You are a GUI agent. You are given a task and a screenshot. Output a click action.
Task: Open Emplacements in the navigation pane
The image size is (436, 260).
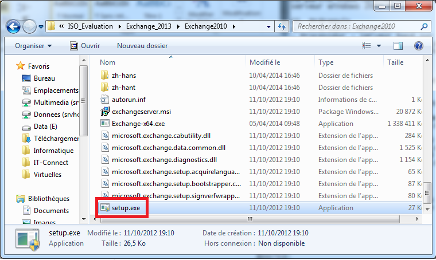[x=50, y=90]
